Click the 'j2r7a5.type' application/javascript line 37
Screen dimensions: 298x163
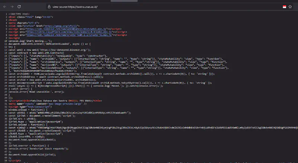pyautogui.click(x=36, y=122)
